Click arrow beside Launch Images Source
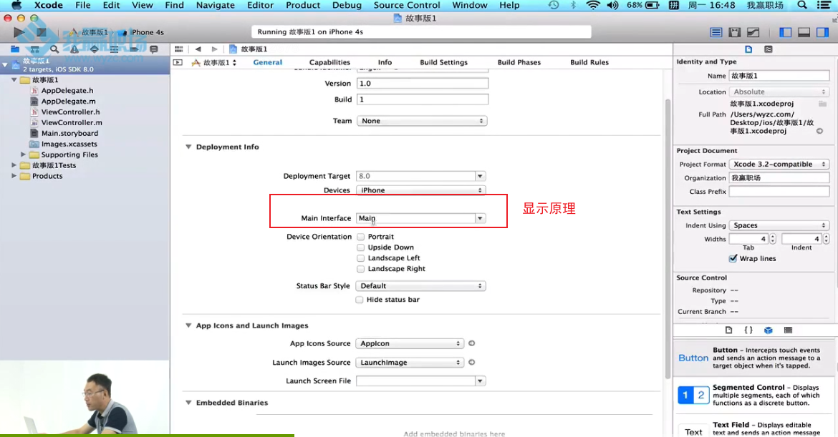This screenshot has width=838, height=437. pyautogui.click(x=471, y=363)
